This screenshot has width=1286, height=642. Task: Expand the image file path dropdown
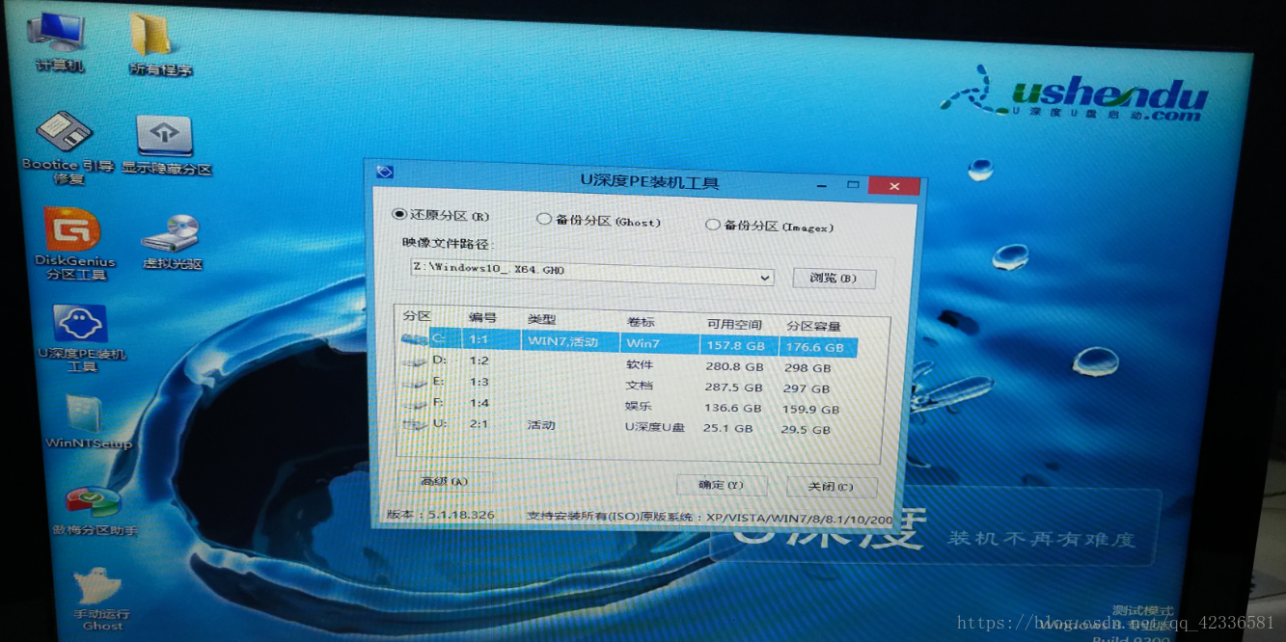click(x=766, y=278)
